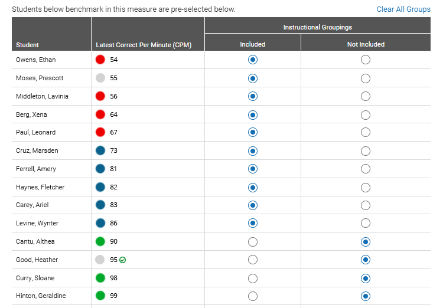
Task: Click the green checkmark icon beside Good, Heather's score
Action: [122, 260]
